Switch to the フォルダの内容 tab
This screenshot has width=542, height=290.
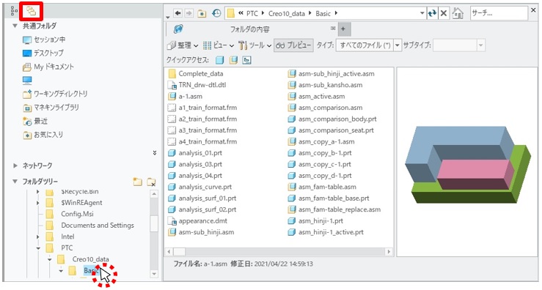point(249,29)
